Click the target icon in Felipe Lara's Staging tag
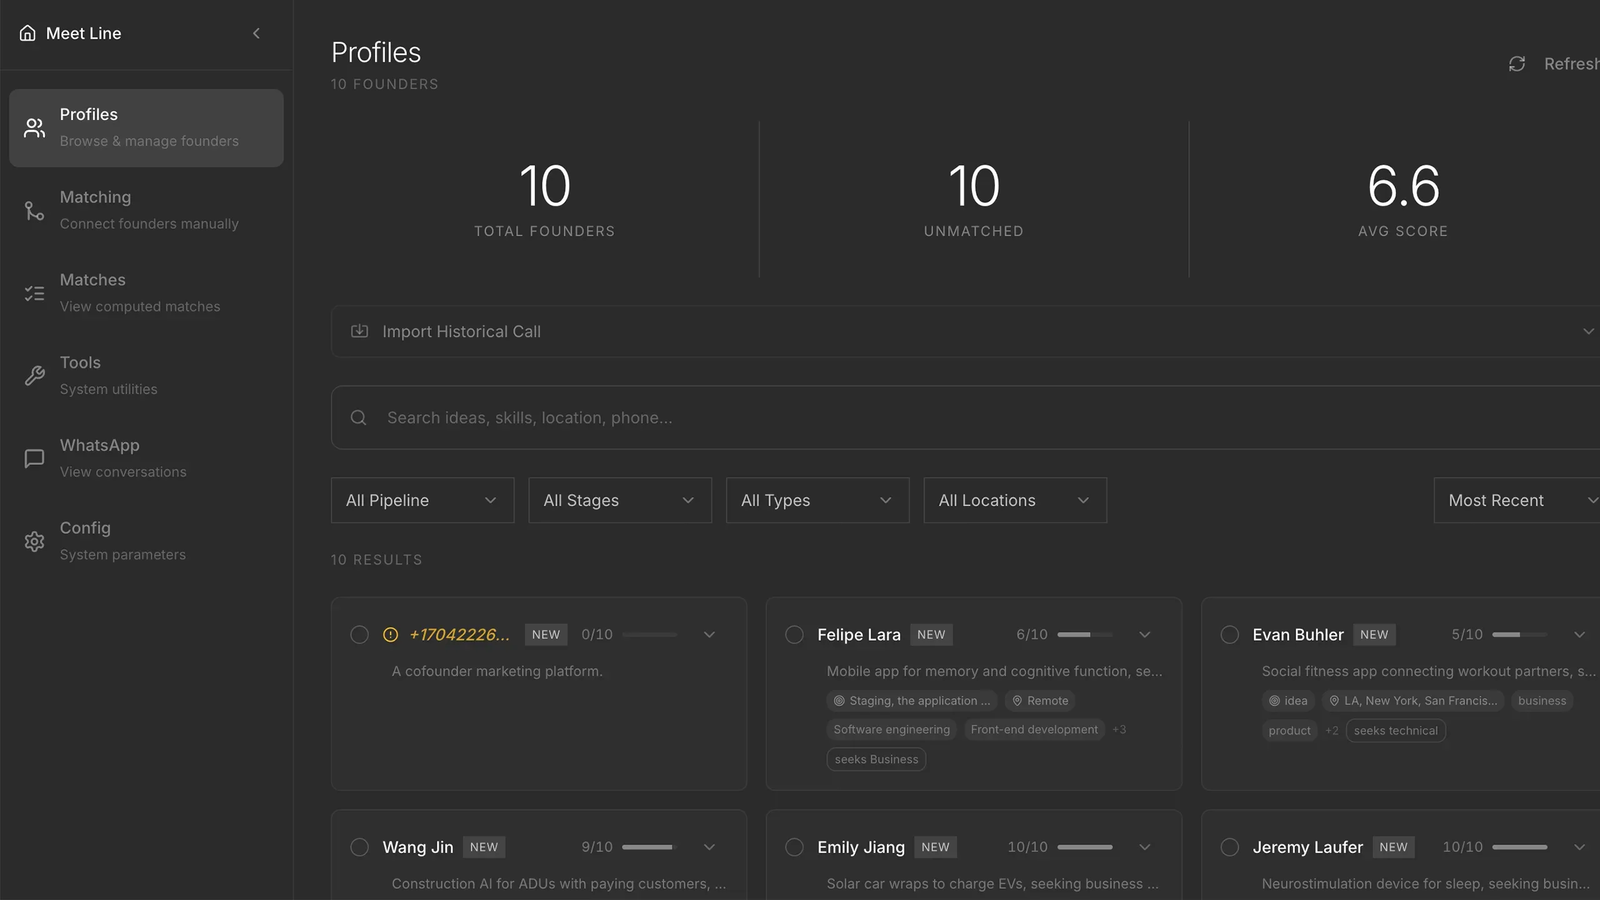 pyautogui.click(x=839, y=701)
